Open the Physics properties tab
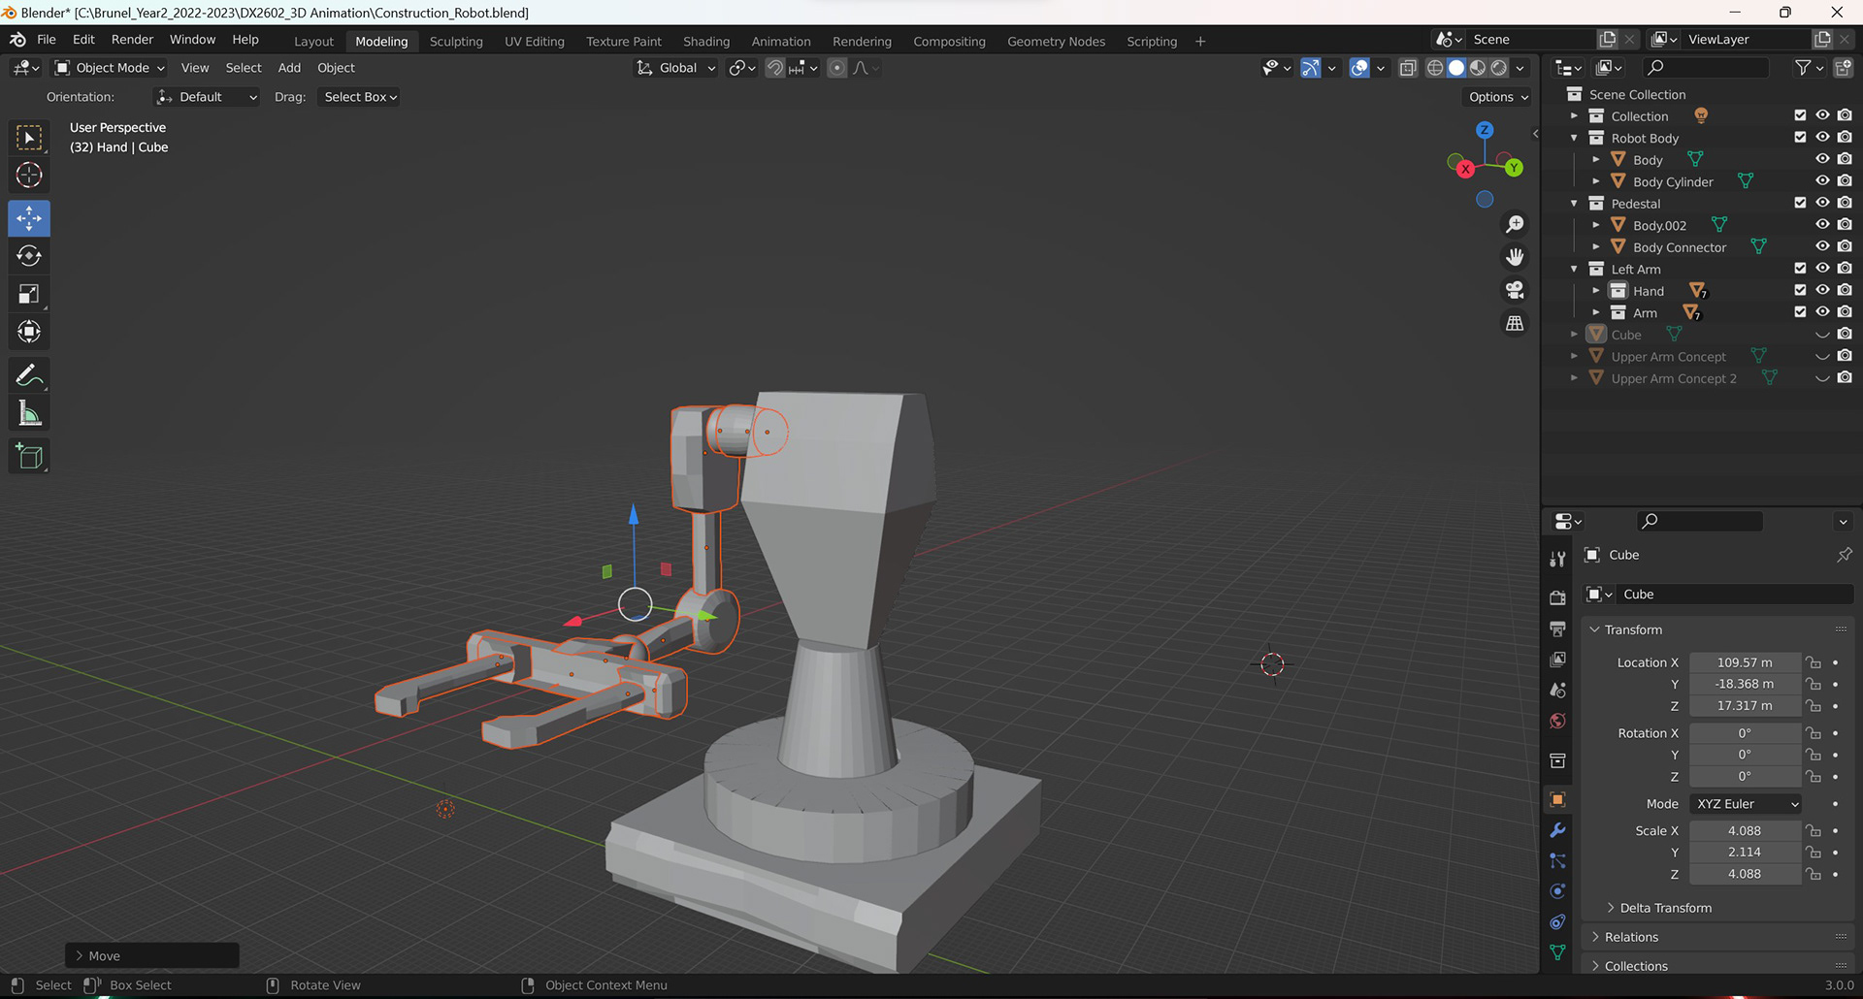1863x999 pixels. click(x=1557, y=891)
